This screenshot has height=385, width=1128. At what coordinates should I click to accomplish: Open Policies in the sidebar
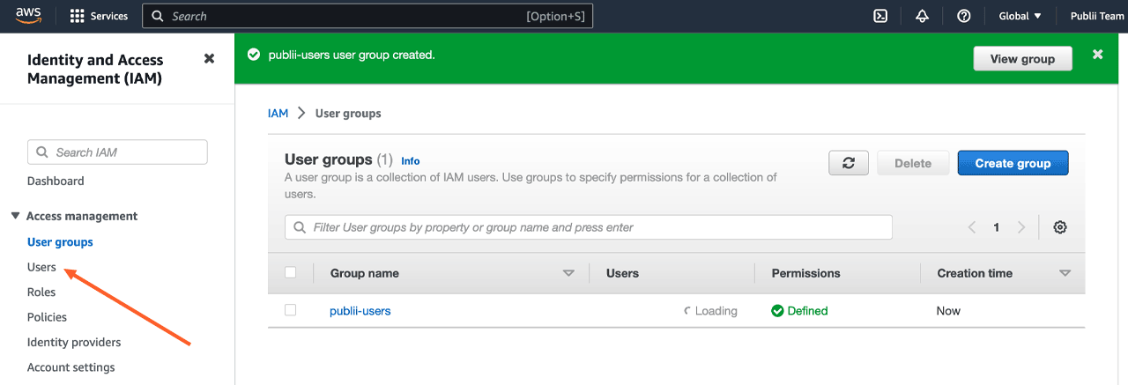[47, 317]
